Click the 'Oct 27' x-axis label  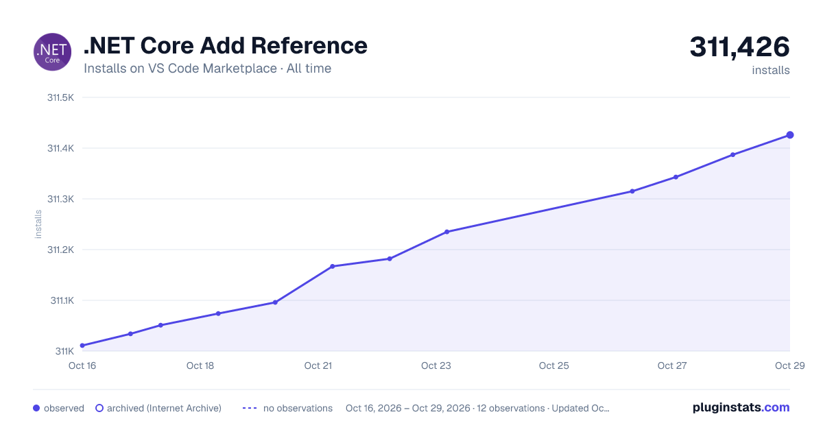[672, 365]
